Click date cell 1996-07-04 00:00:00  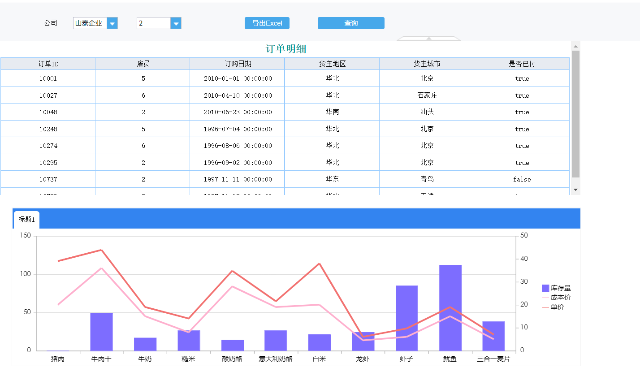tap(238, 129)
